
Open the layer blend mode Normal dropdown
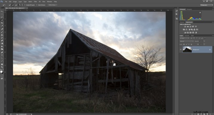click(x=187, y=41)
